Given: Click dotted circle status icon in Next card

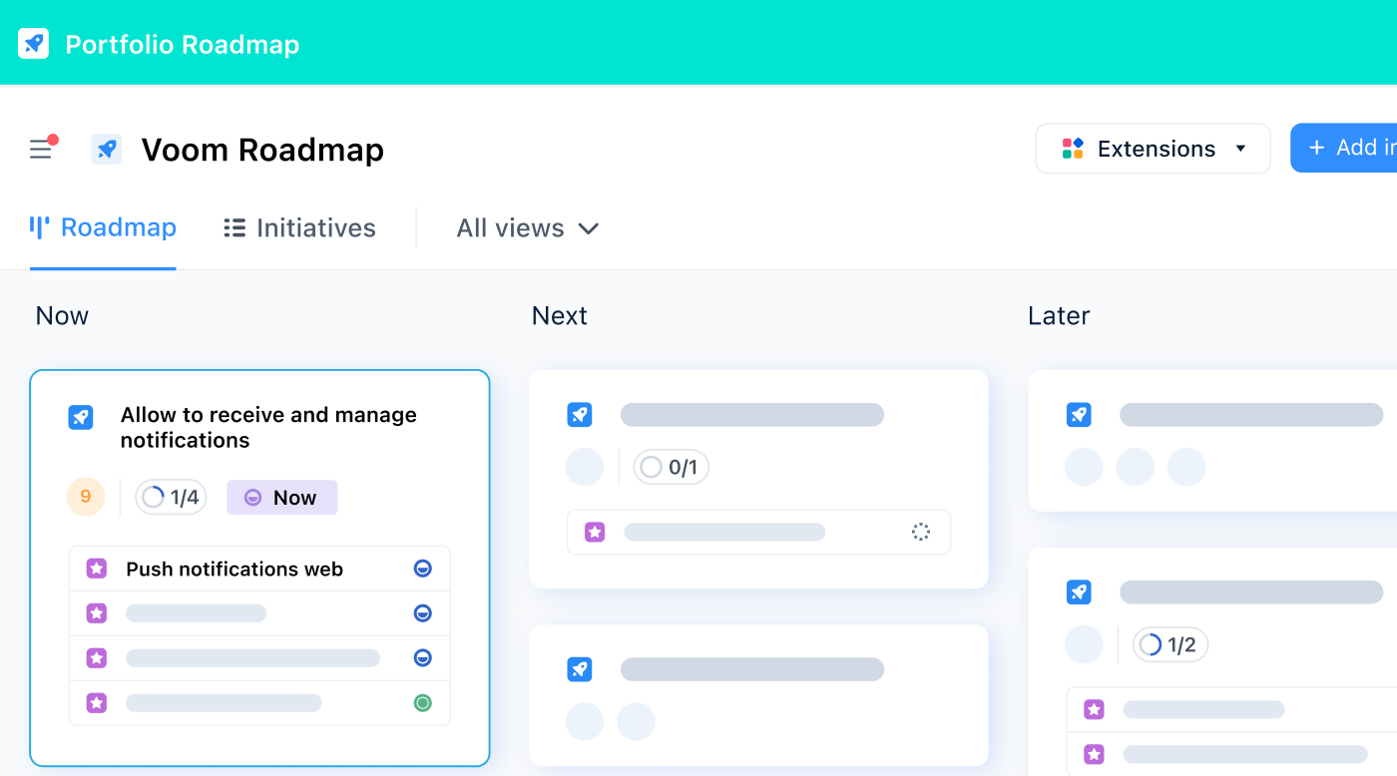Looking at the screenshot, I should click(x=920, y=532).
